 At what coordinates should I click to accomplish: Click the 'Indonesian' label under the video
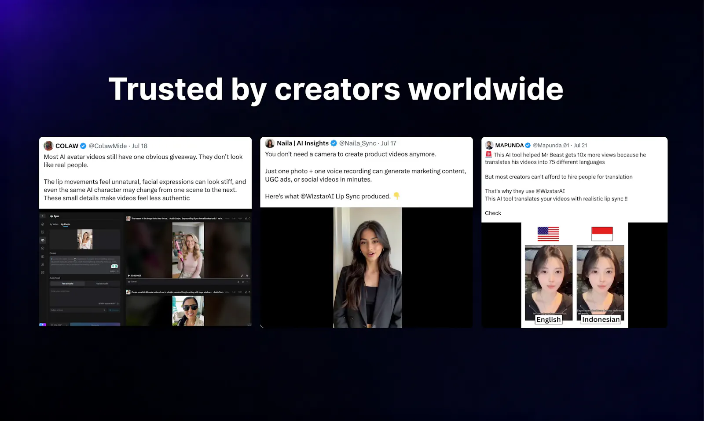tap(601, 320)
